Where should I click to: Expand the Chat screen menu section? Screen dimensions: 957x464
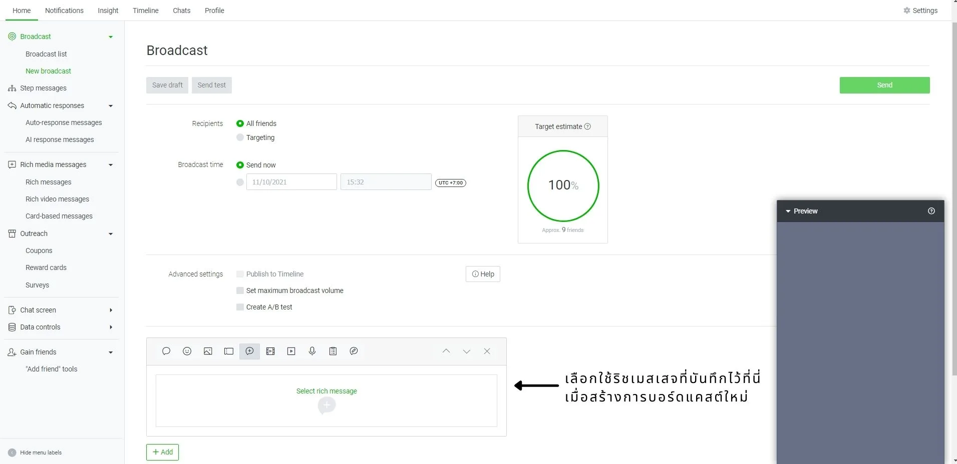coord(111,310)
